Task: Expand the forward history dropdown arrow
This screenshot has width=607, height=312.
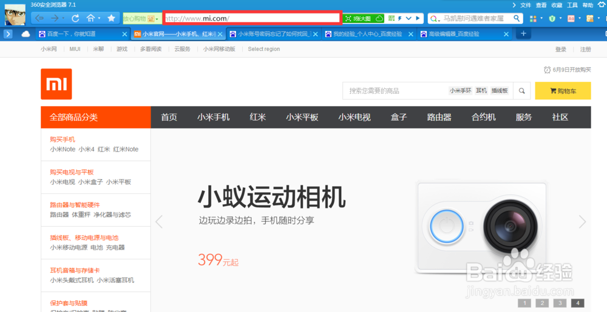Action: coord(63,18)
